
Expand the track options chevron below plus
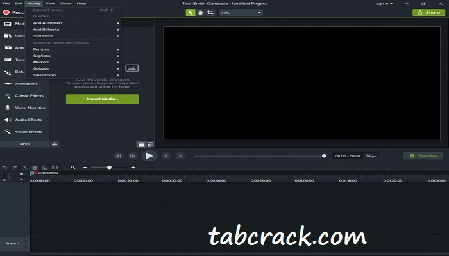(x=21, y=179)
